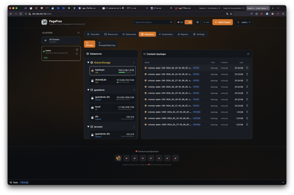Refresh the backups content list

click(248, 54)
